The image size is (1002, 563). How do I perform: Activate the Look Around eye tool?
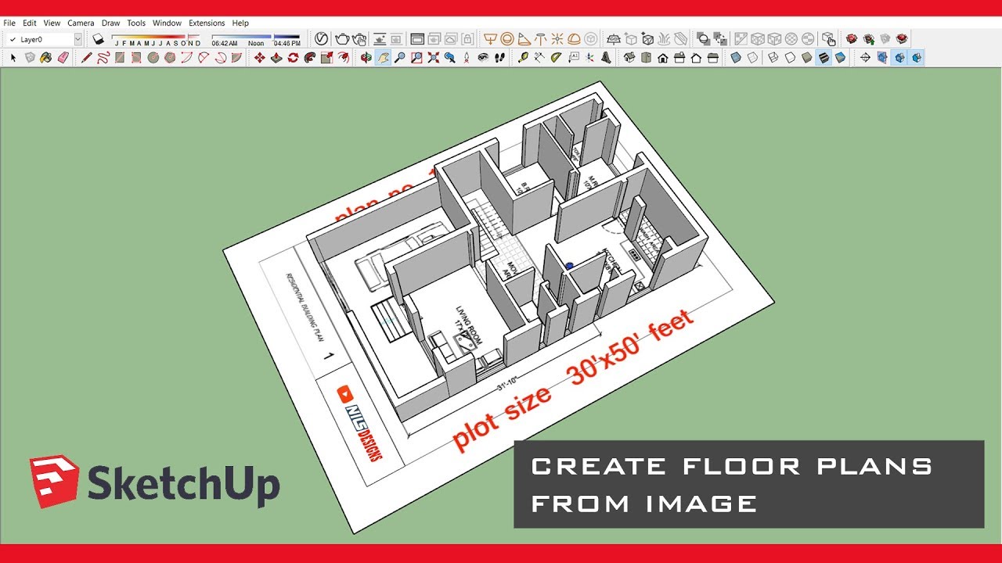coord(483,58)
